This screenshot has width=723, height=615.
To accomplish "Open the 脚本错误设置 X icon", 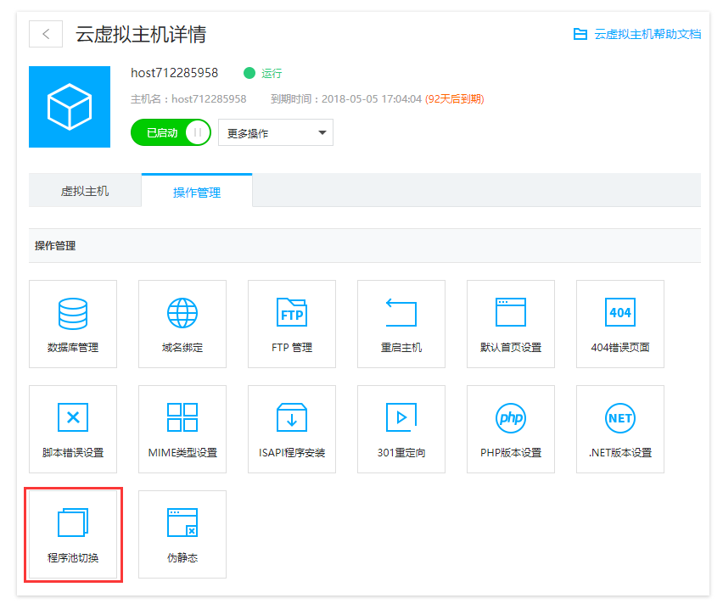I will [x=73, y=417].
